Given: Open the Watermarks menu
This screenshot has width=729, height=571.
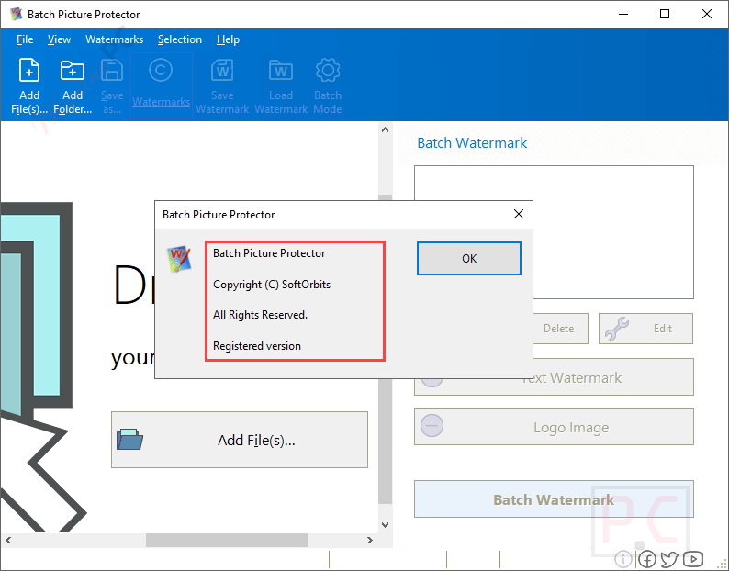Looking at the screenshot, I should 115,39.
